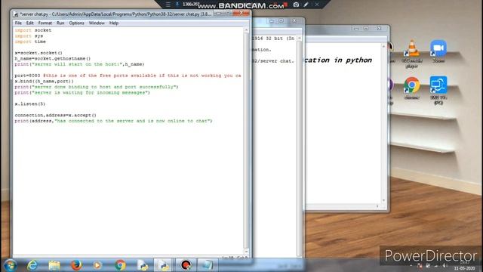Minimize the server chat.py editor window
483x272 pixels.
218,14
